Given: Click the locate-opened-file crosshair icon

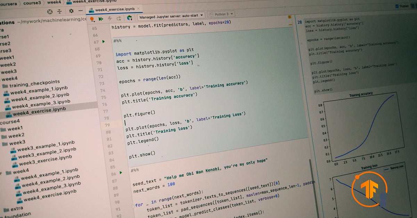Looking at the screenshot, I should [x=50, y=11].
